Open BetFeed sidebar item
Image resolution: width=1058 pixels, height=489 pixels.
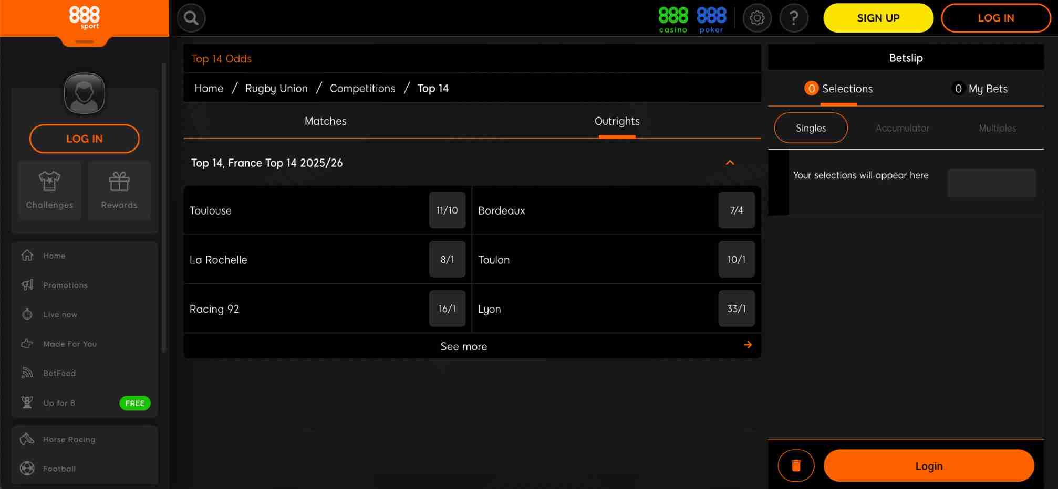coord(59,373)
